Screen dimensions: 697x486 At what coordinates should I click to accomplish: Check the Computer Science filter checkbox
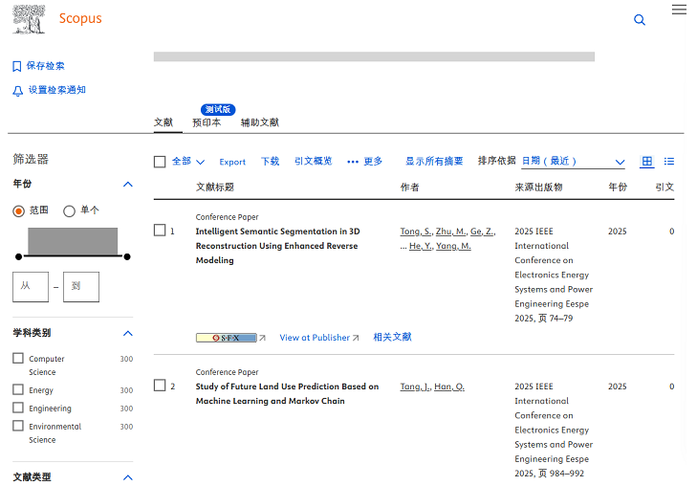[x=18, y=359]
